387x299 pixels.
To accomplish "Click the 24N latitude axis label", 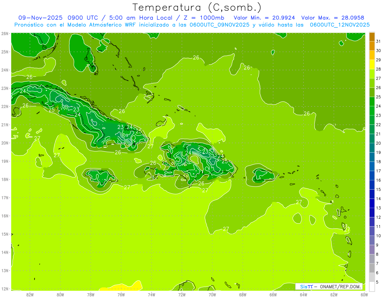I will (x=5, y=70).
